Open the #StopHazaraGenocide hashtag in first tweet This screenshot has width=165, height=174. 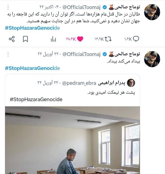[32, 28]
